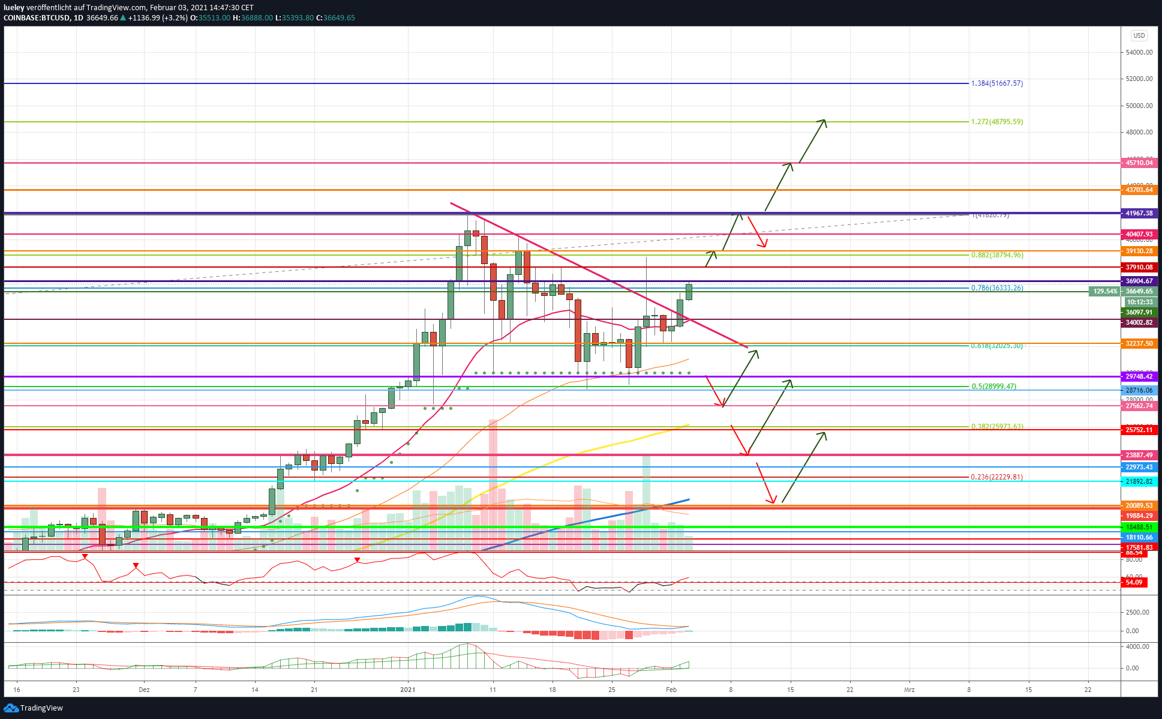Select the 17581.83 price label
This screenshot has width=1162, height=719.
coord(1139,547)
